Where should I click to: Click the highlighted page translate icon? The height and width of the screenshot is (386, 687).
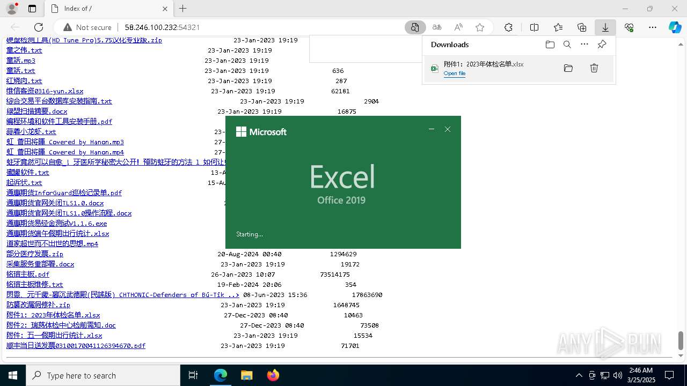(415, 27)
